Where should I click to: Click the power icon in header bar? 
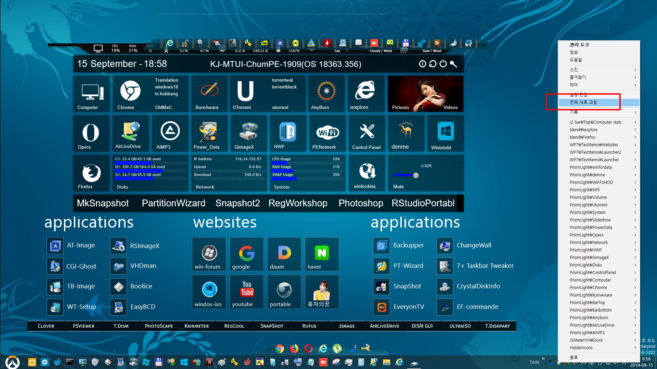pyautogui.click(x=443, y=64)
